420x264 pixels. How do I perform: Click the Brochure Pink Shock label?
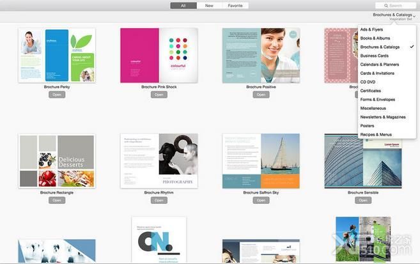pos(159,87)
